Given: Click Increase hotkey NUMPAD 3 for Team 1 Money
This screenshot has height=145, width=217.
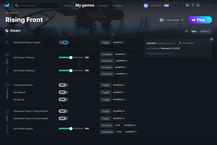Looking at the screenshot, I should click(114, 54).
